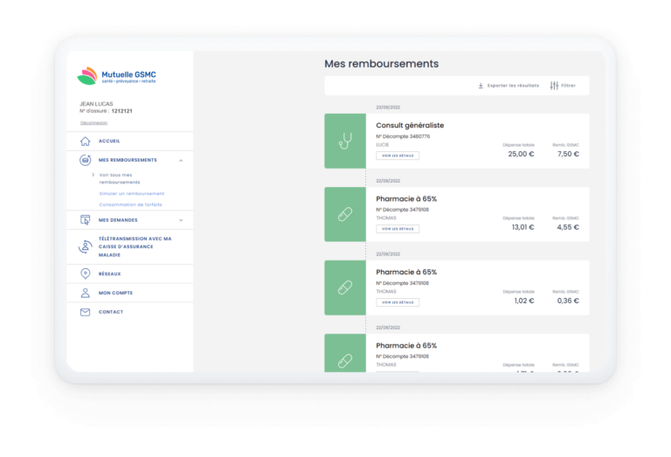Click the Accueil house icon

pos(85,142)
